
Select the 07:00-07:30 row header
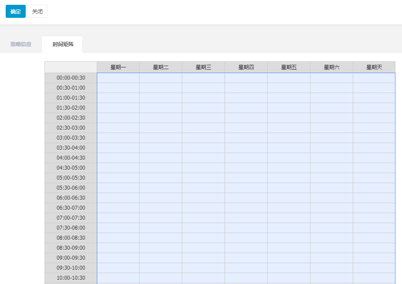(x=71, y=218)
